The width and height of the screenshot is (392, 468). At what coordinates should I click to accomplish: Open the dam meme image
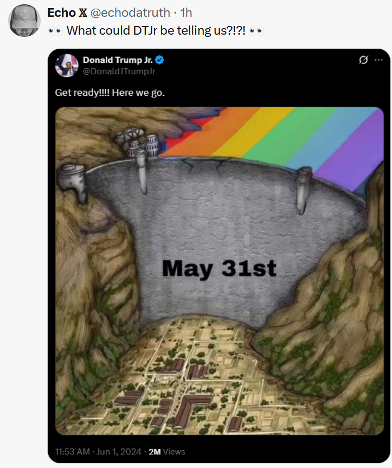pyautogui.click(x=219, y=271)
